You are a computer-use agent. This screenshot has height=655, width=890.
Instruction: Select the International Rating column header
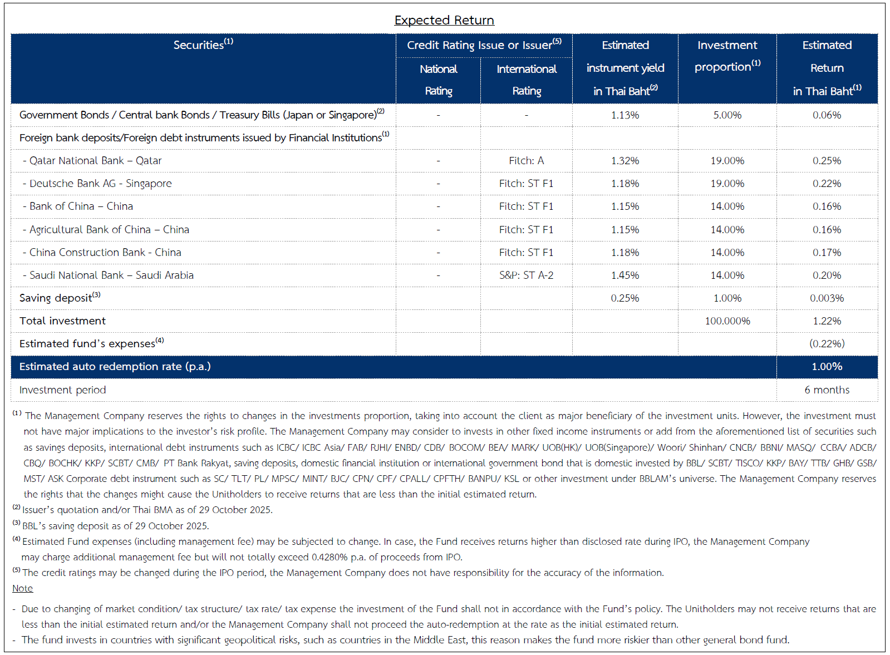pyautogui.click(x=526, y=80)
